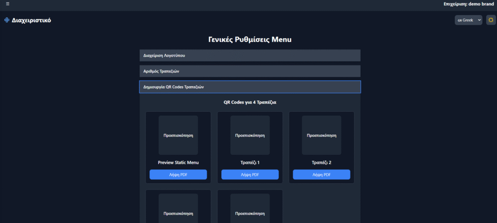The width and height of the screenshot is (497, 223).
Task: Click the Τραπέζι 2 label
Action: click(321, 163)
